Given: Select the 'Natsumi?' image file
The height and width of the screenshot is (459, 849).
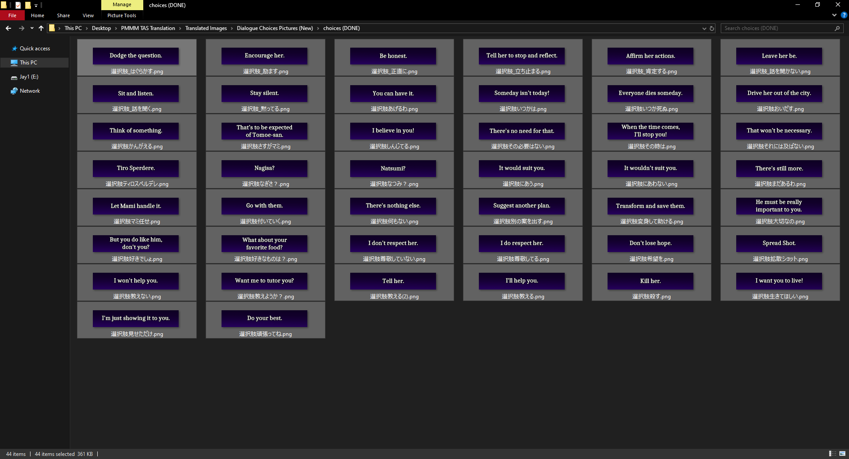Looking at the screenshot, I should 394,170.
